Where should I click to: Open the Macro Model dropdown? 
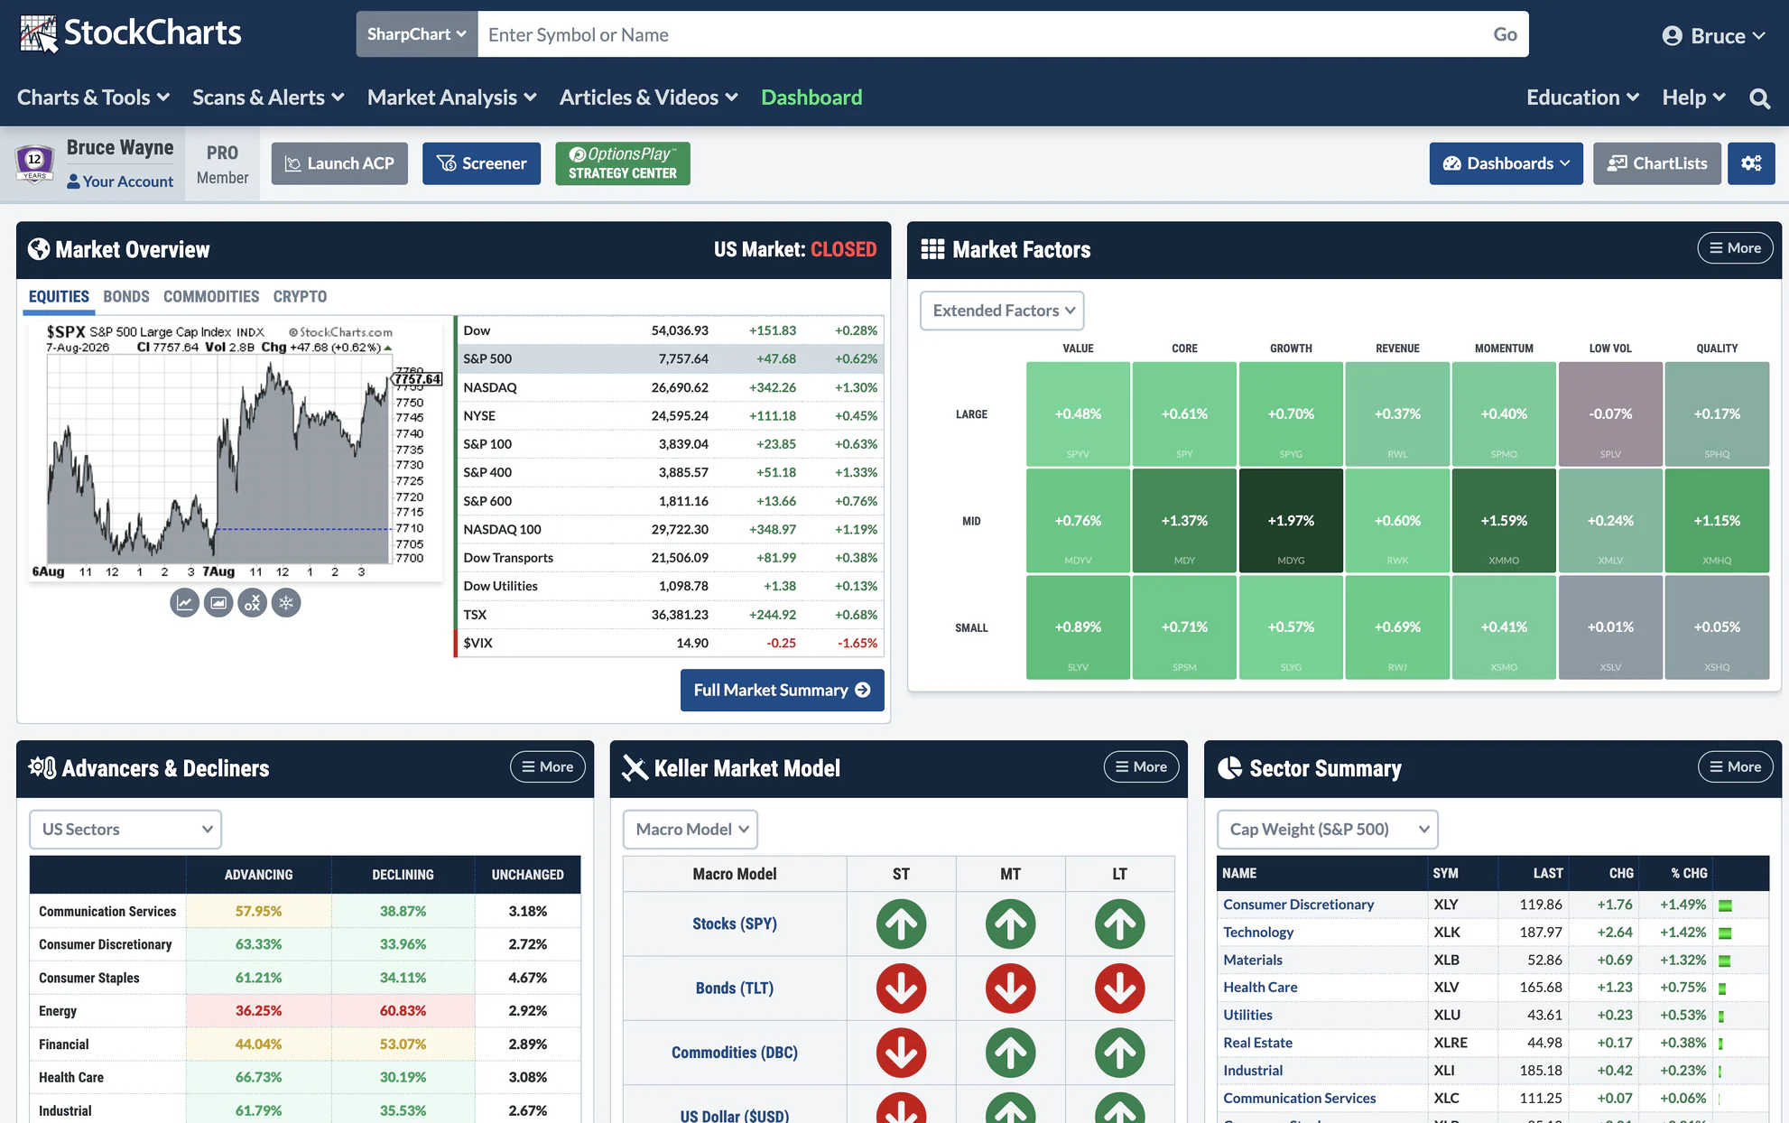[x=691, y=829]
